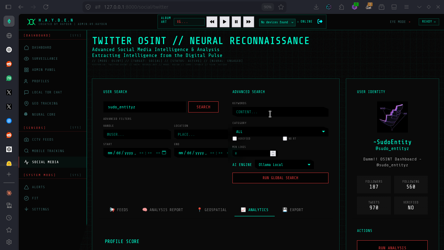Click the End date field
The image size is (444, 250).
201,153
